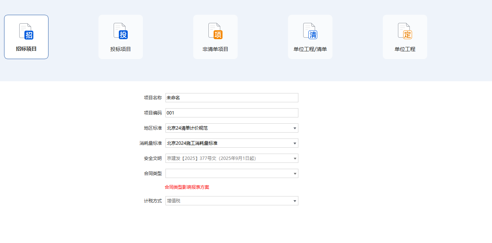Click the 招 document icon on the 招标项目 card

pyautogui.click(x=26, y=31)
